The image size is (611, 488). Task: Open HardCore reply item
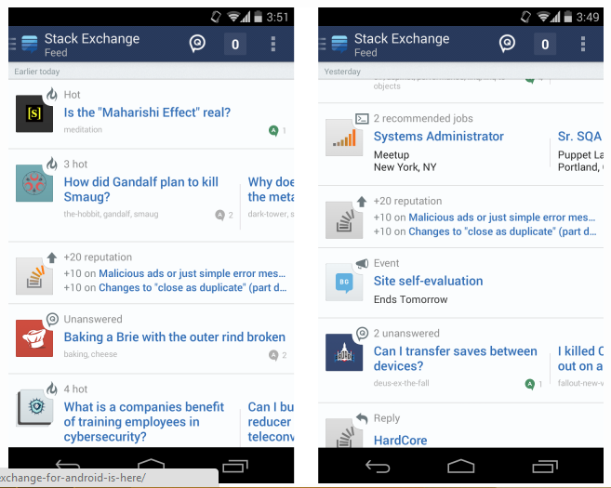point(400,440)
